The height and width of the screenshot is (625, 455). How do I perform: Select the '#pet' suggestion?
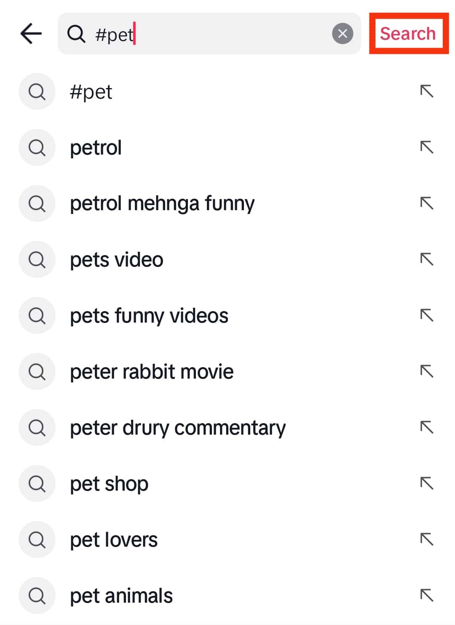91,92
